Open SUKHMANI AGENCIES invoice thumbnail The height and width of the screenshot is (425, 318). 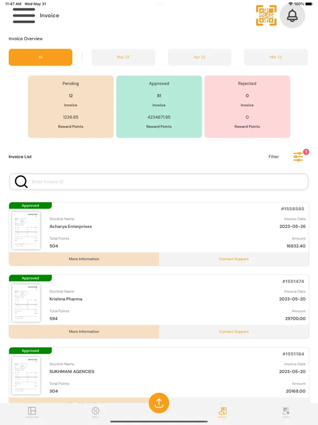(26, 376)
